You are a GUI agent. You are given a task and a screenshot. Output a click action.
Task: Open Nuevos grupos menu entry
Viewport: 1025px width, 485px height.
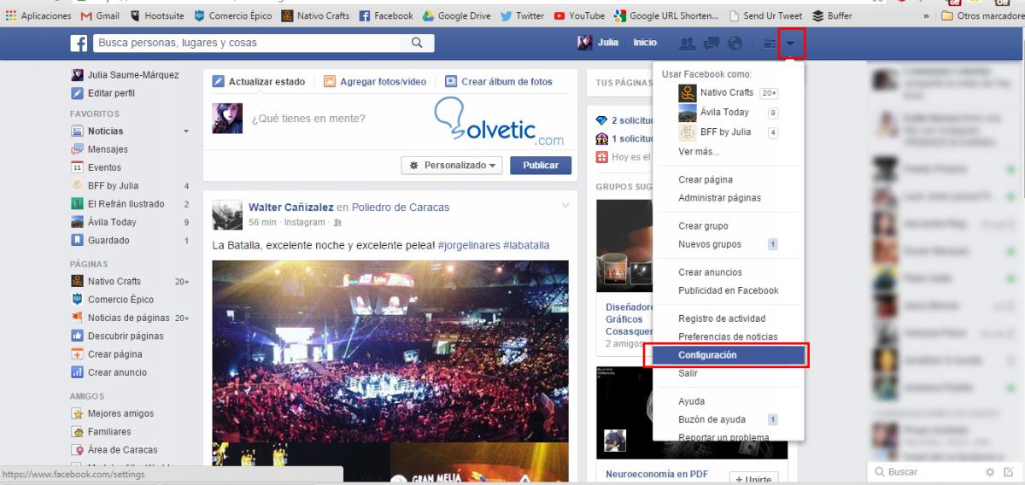tap(710, 244)
